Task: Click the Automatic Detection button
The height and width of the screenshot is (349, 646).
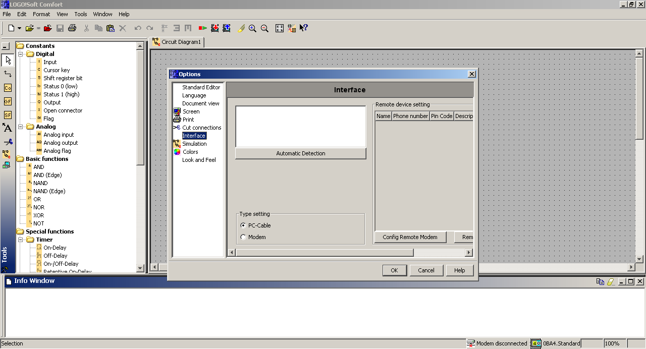Action: coord(300,153)
